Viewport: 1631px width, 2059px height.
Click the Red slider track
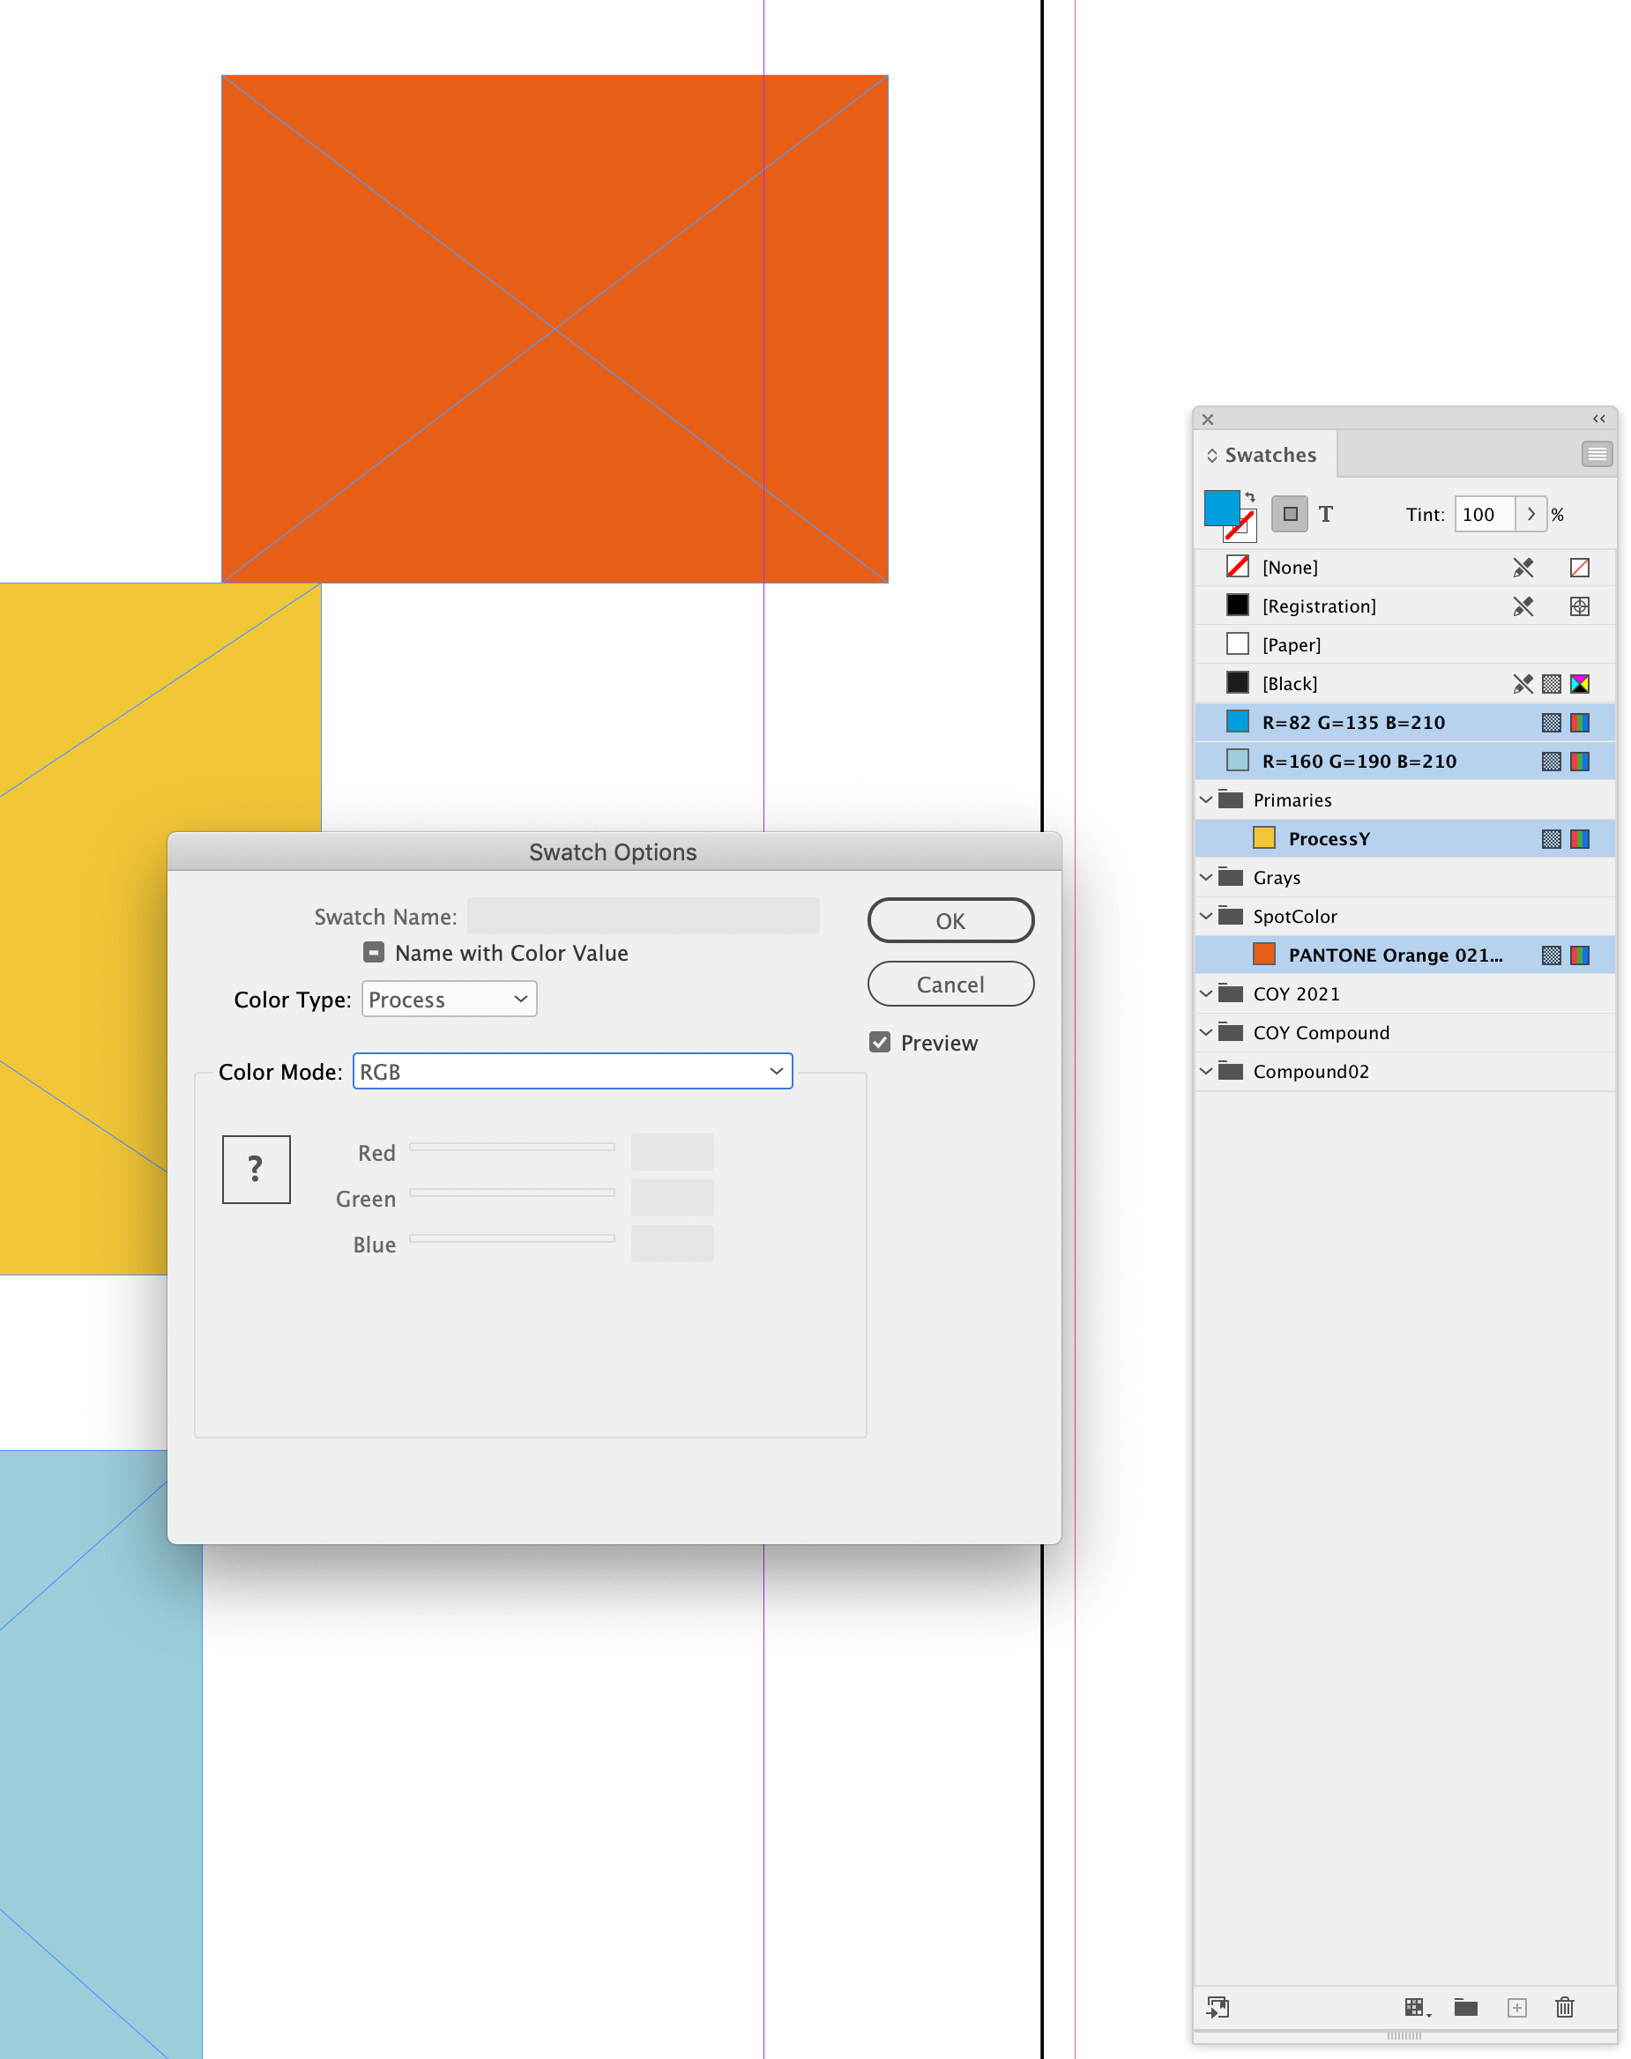[512, 1147]
